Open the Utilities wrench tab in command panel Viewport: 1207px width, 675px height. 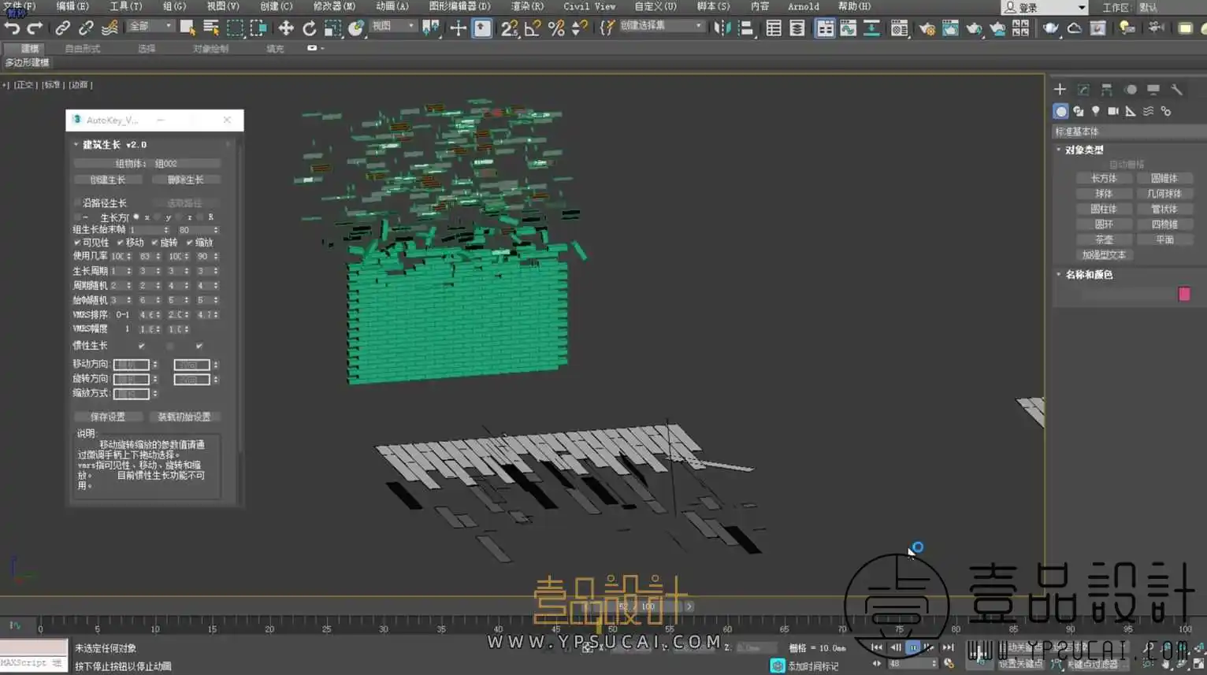click(1176, 89)
